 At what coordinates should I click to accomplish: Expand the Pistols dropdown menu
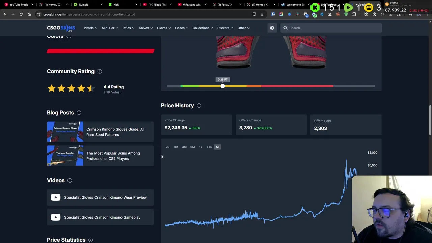90,28
